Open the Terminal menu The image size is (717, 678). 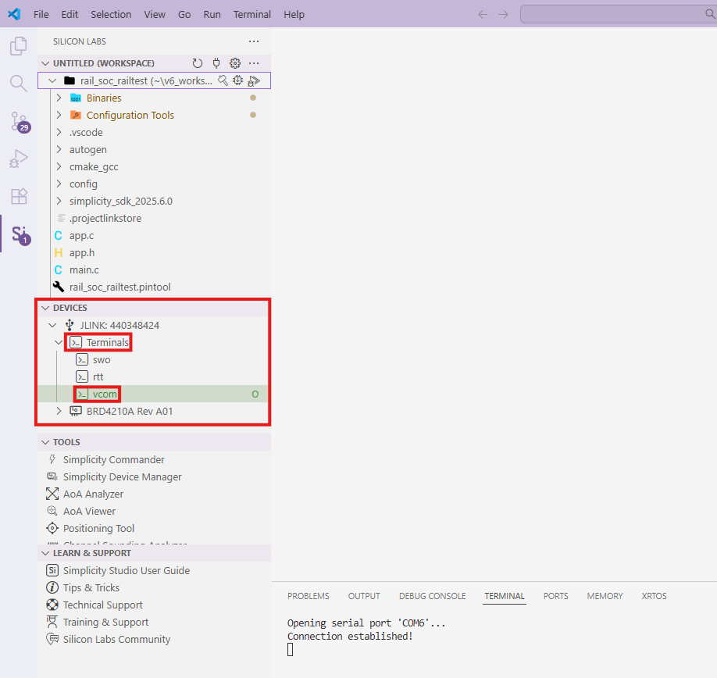(251, 14)
